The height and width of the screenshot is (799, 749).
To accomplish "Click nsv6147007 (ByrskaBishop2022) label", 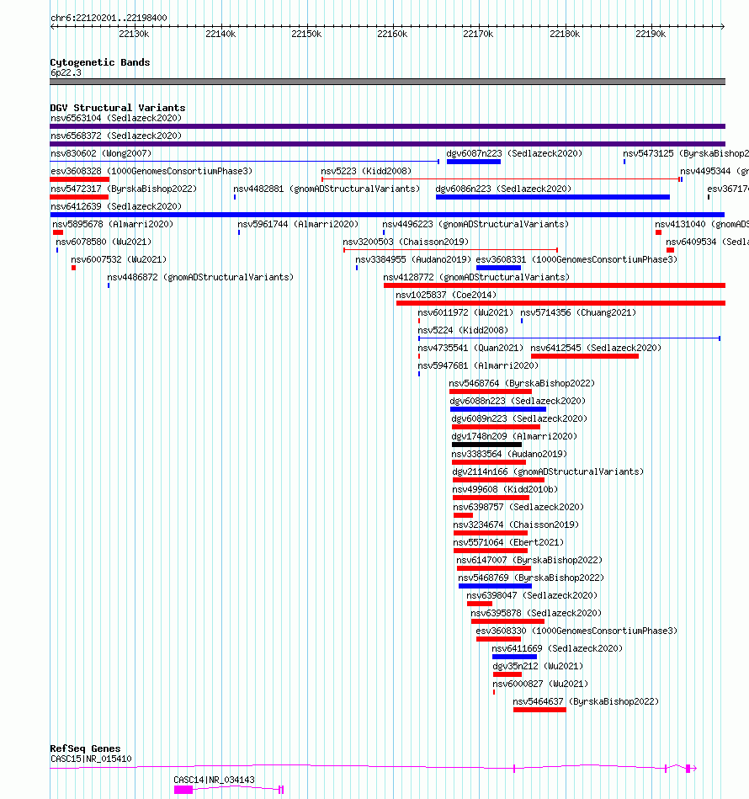I will coord(529,560).
